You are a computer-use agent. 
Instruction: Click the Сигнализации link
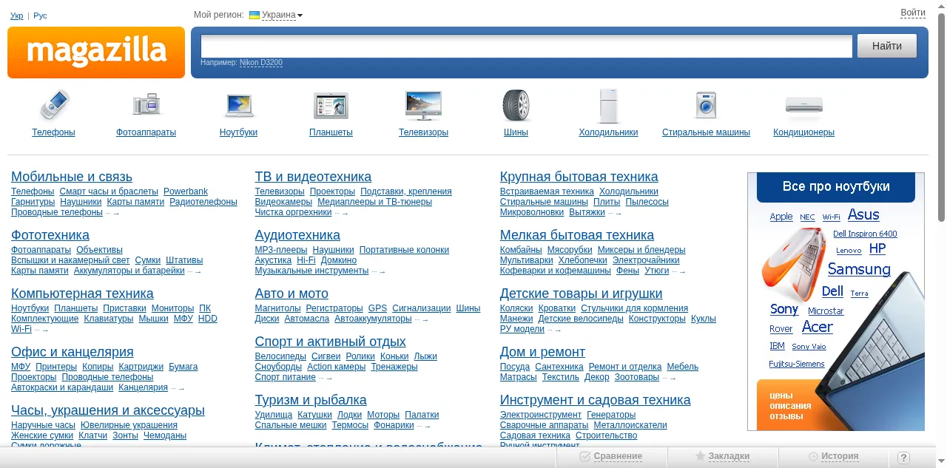(421, 308)
